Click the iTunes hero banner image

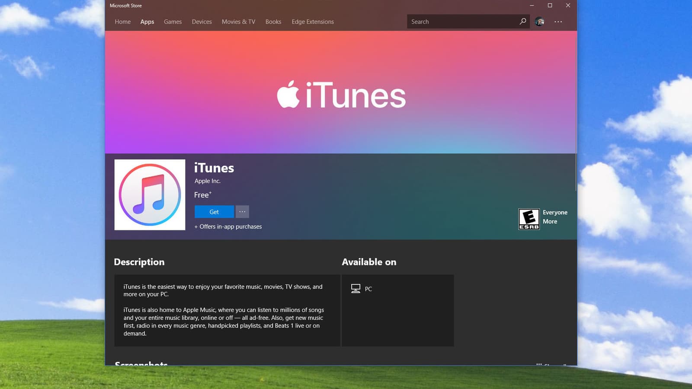341,92
